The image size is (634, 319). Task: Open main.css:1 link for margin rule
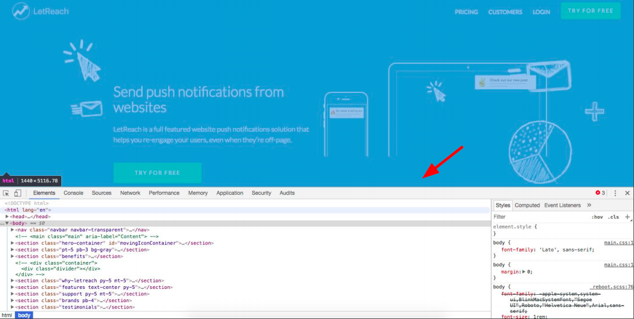[619, 265]
